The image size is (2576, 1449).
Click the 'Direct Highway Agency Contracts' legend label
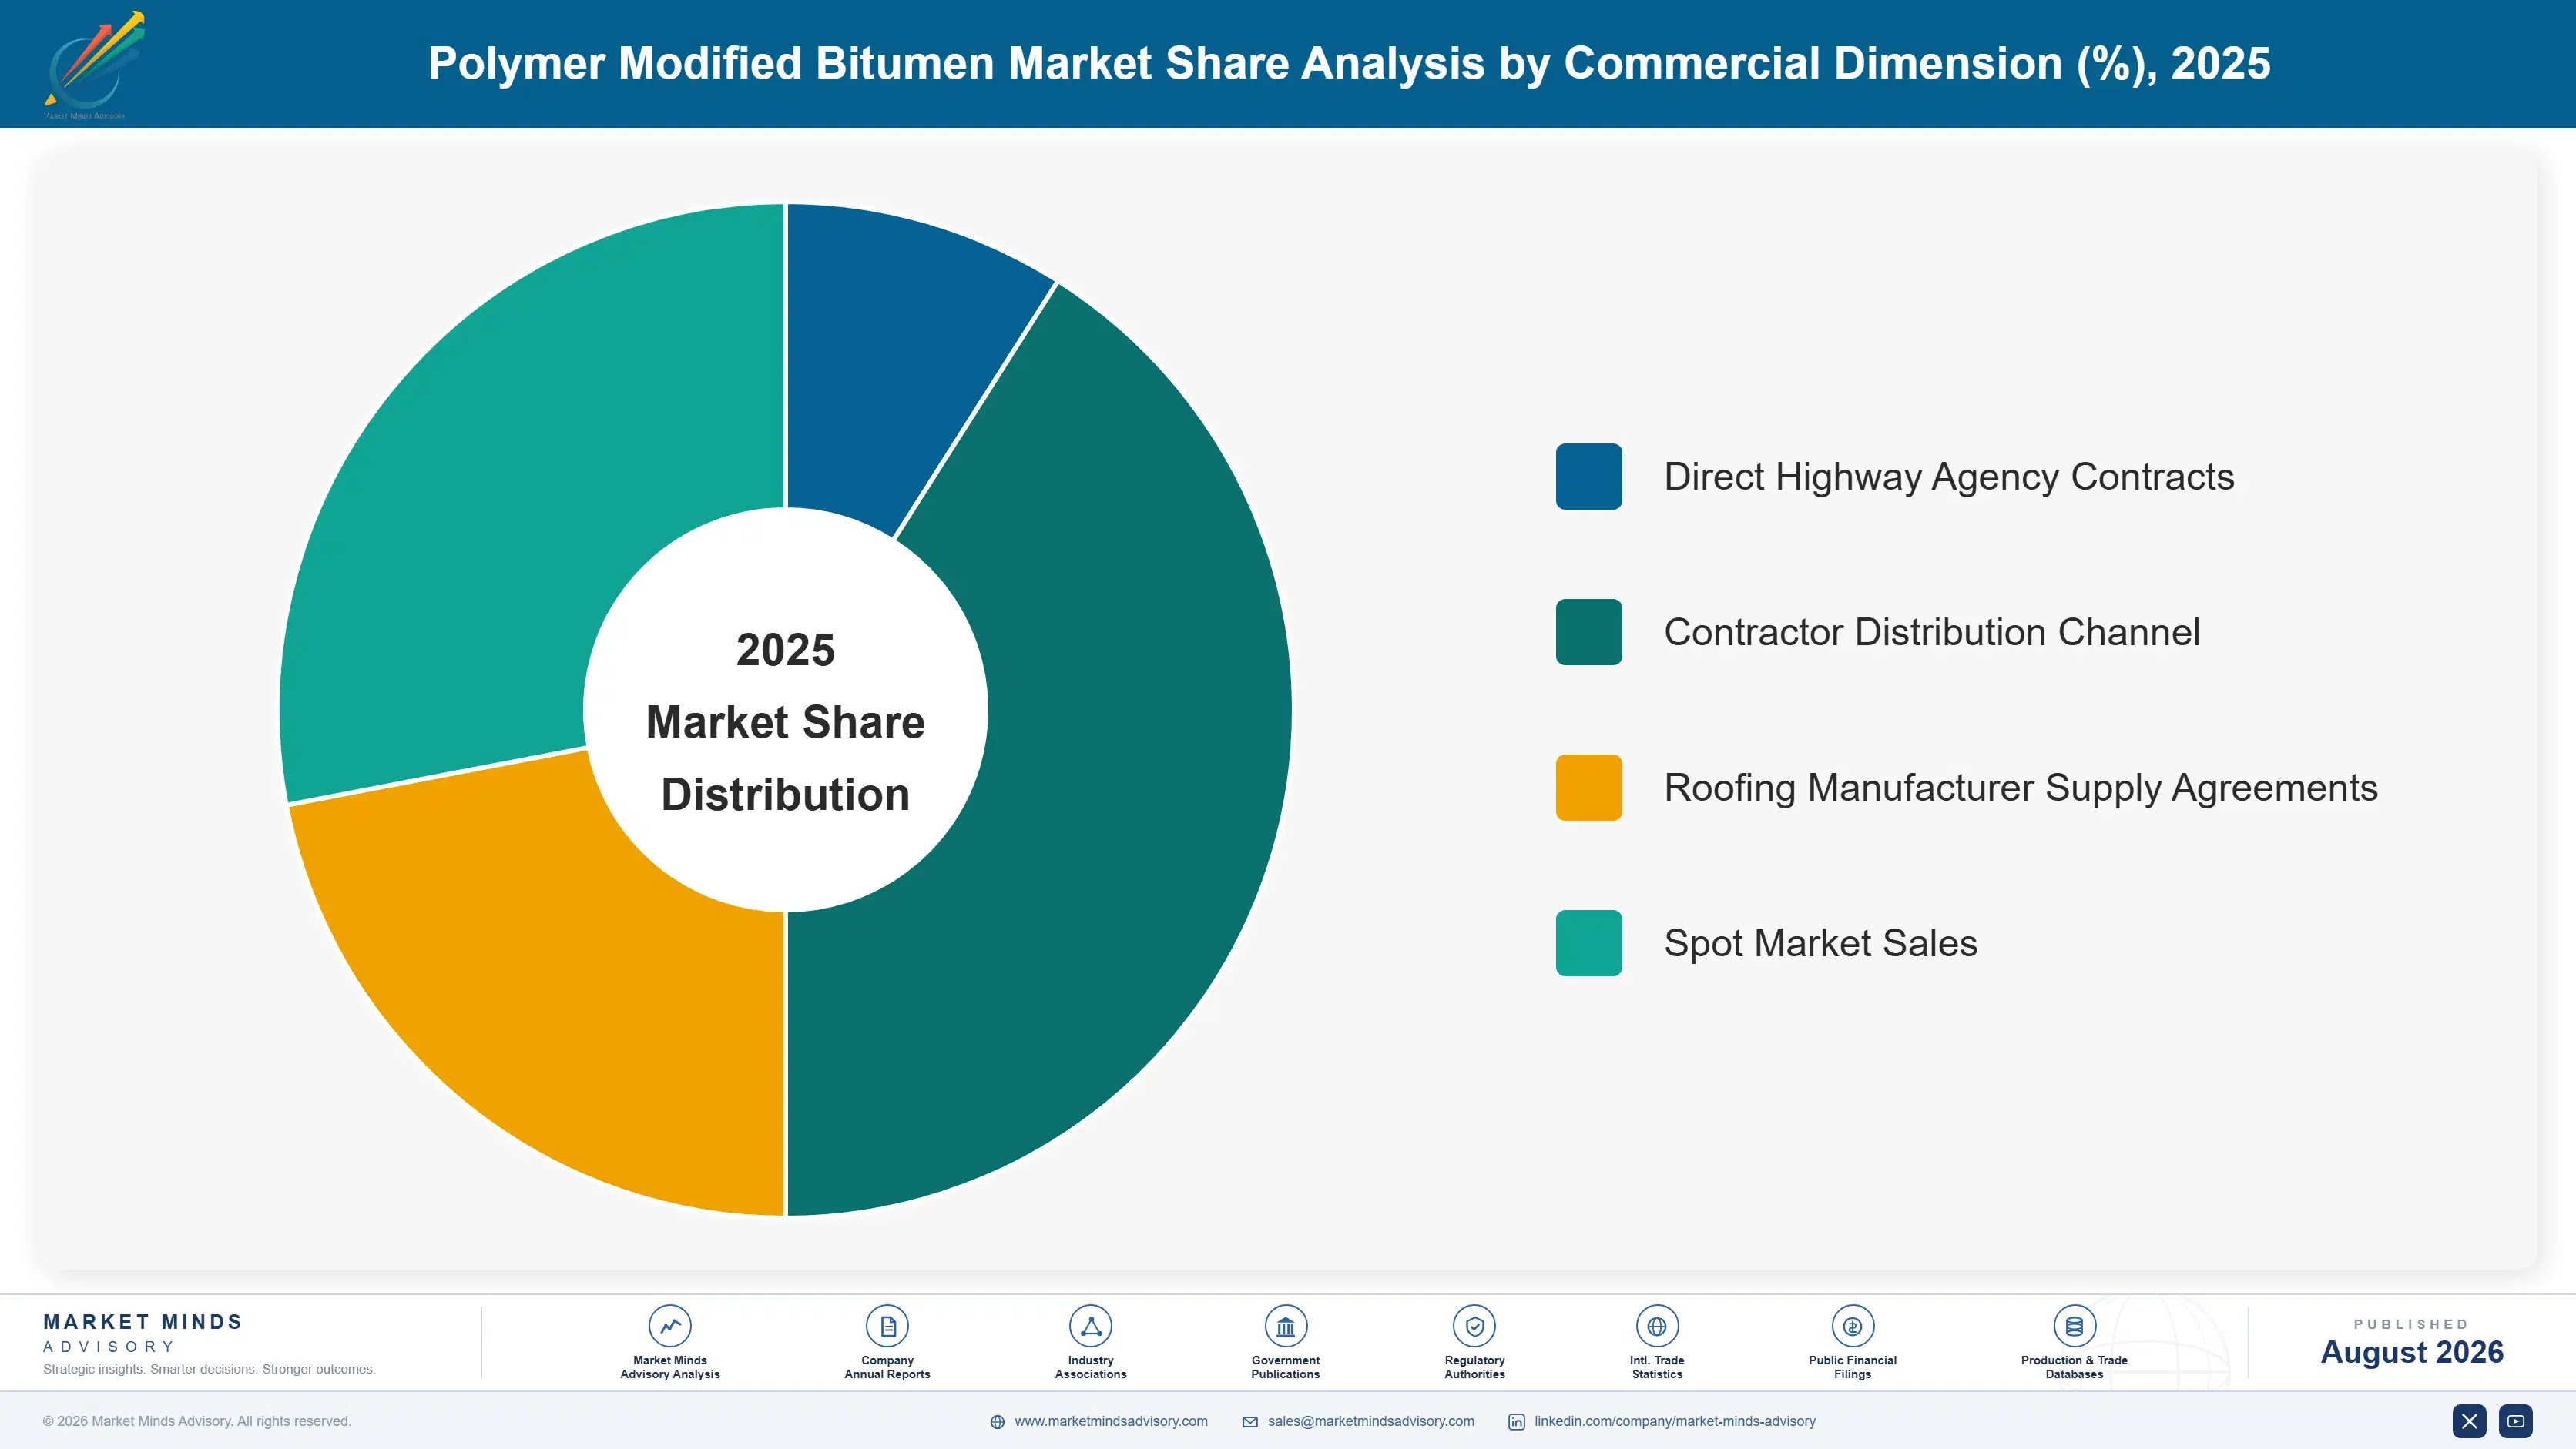click(x=1949, y=477)
